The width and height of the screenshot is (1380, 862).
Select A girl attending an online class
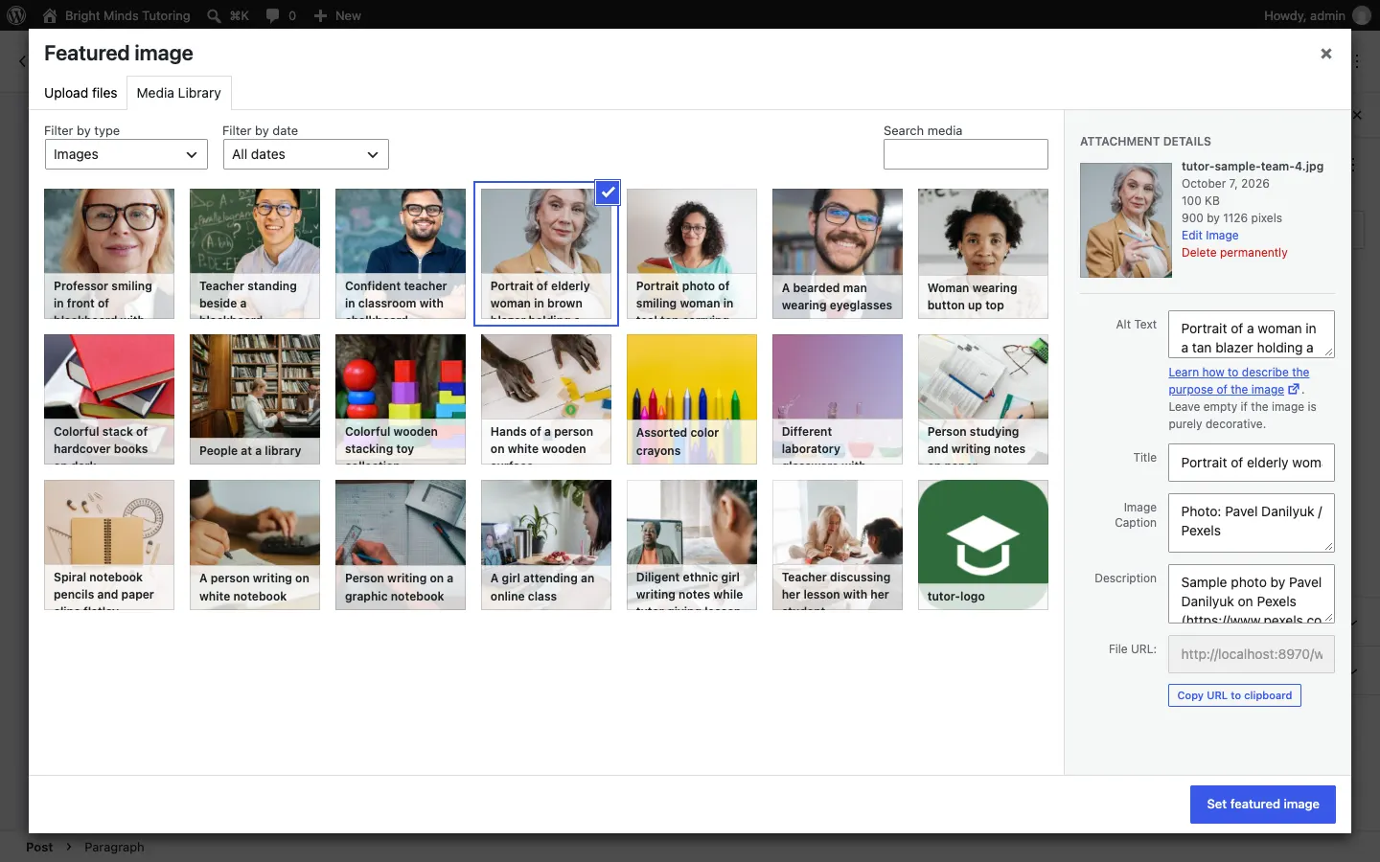(x=546, y=545)
